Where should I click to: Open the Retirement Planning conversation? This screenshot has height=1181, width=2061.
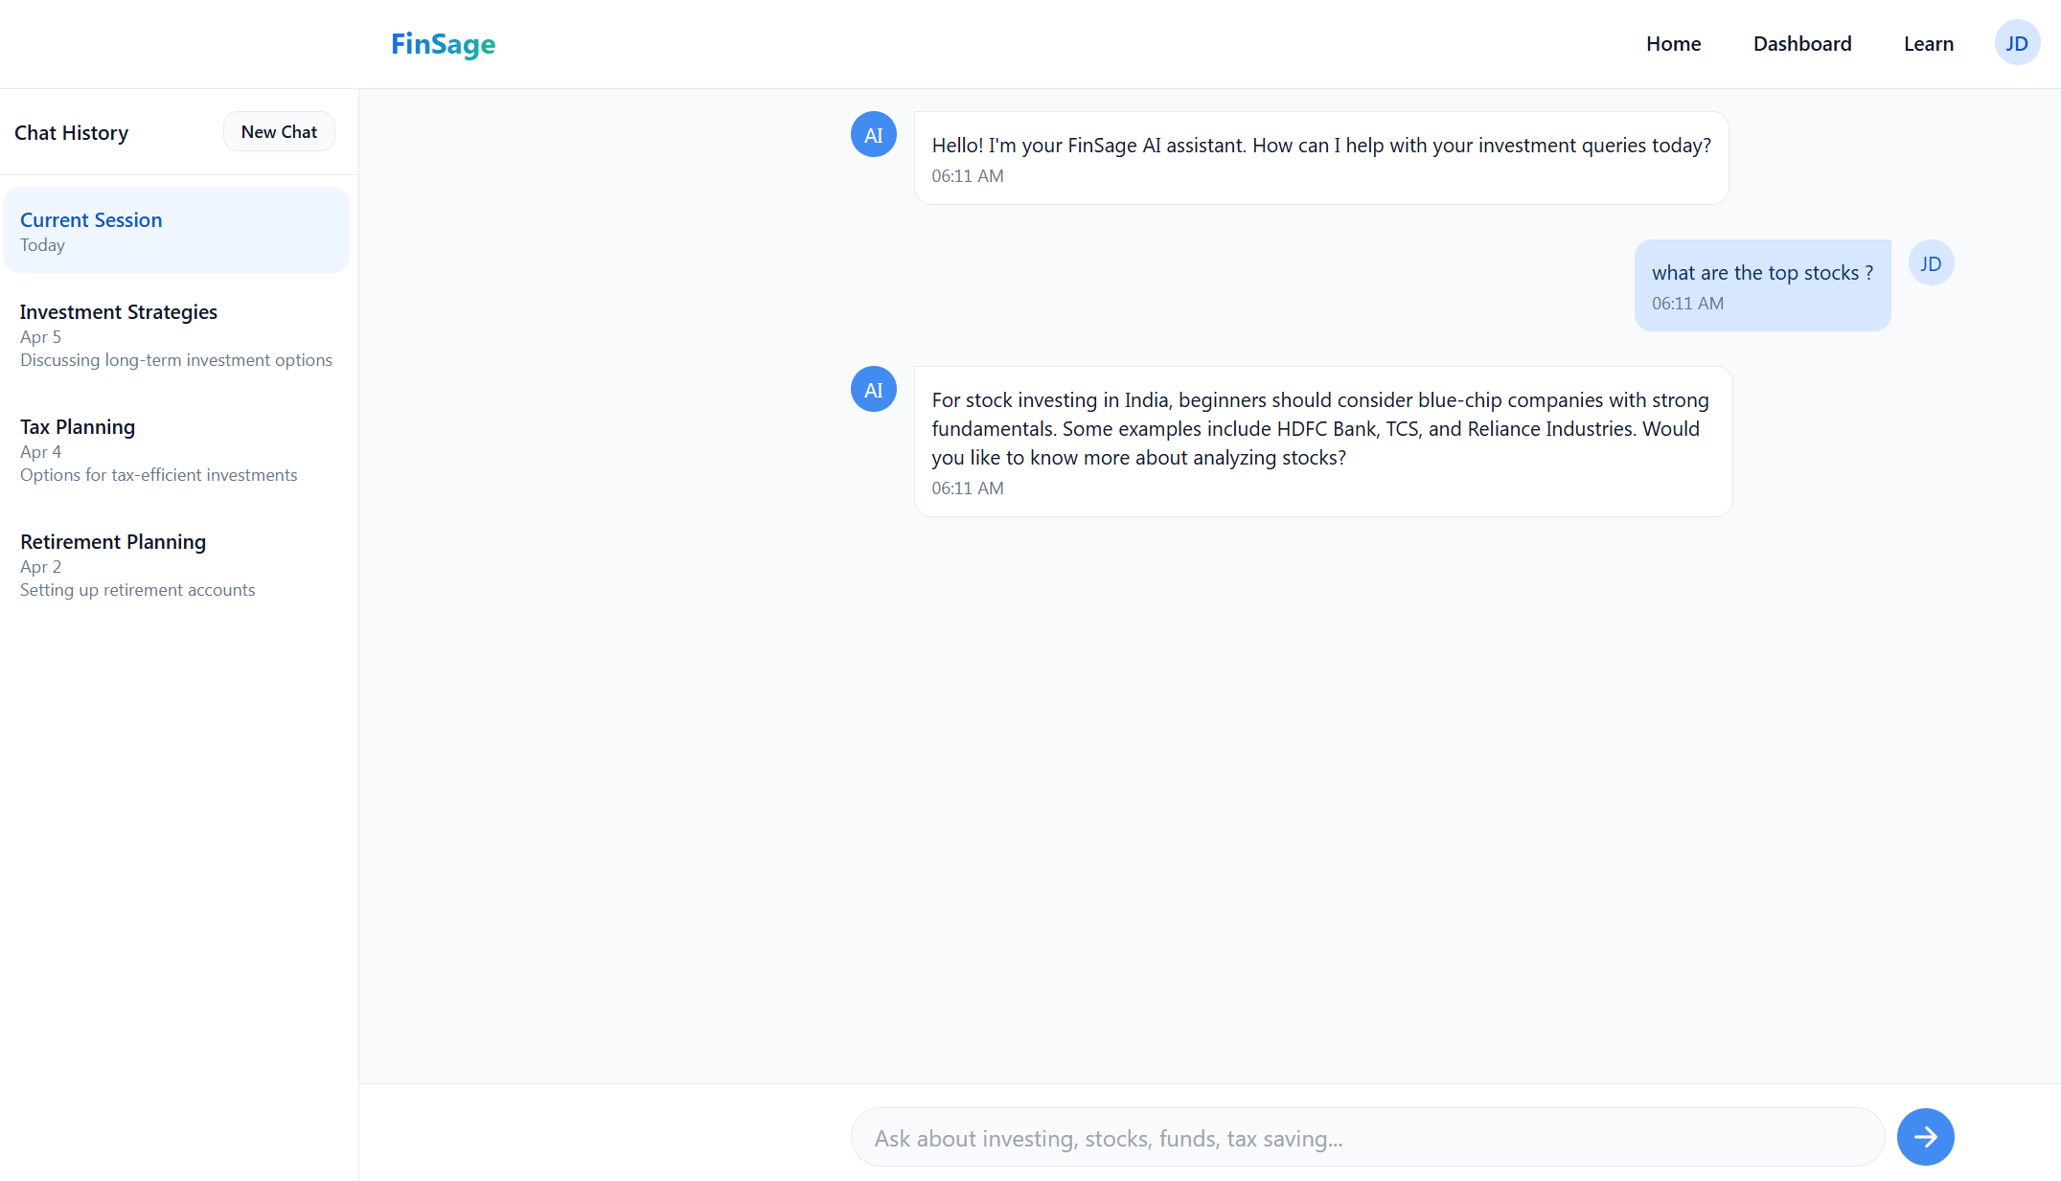pyautogui.click(x=176, y=564)
